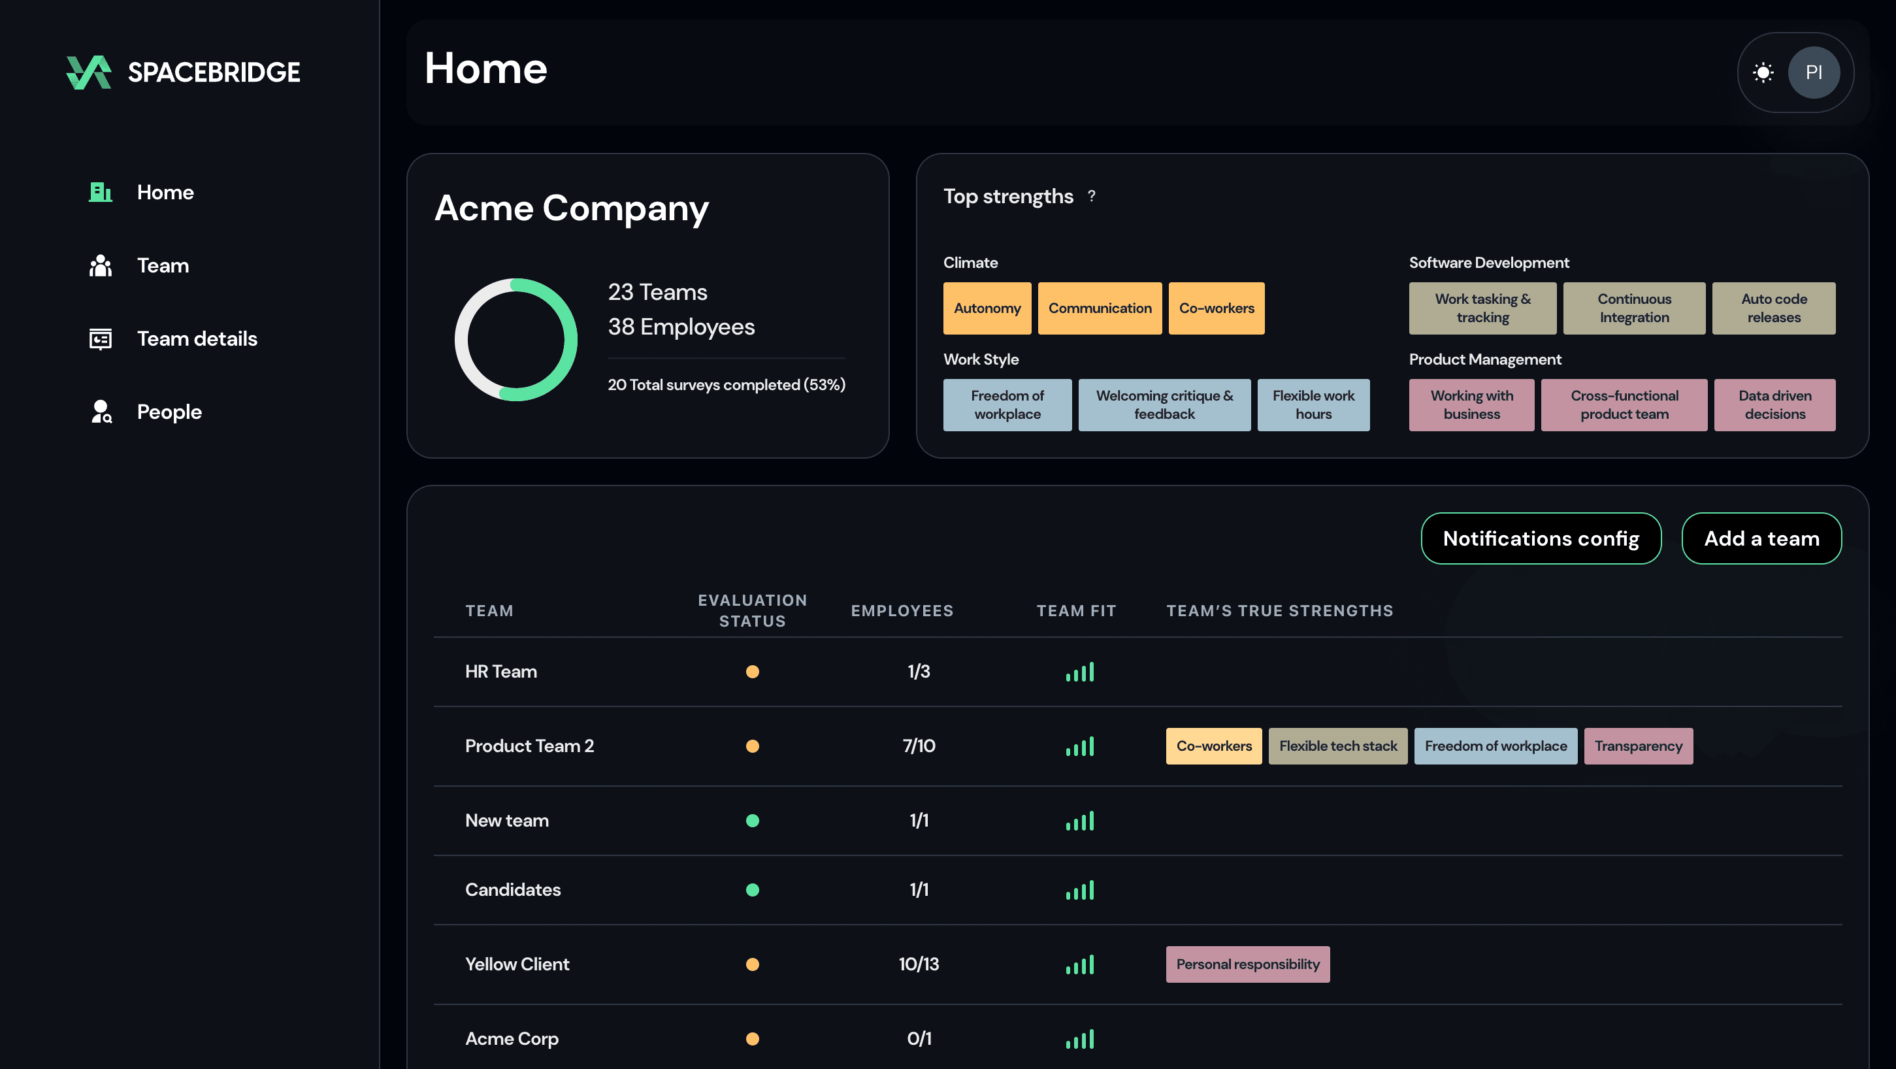Screen dimensions: 1896x1069
Task: Click the Team details card icon
Action: 100,338
